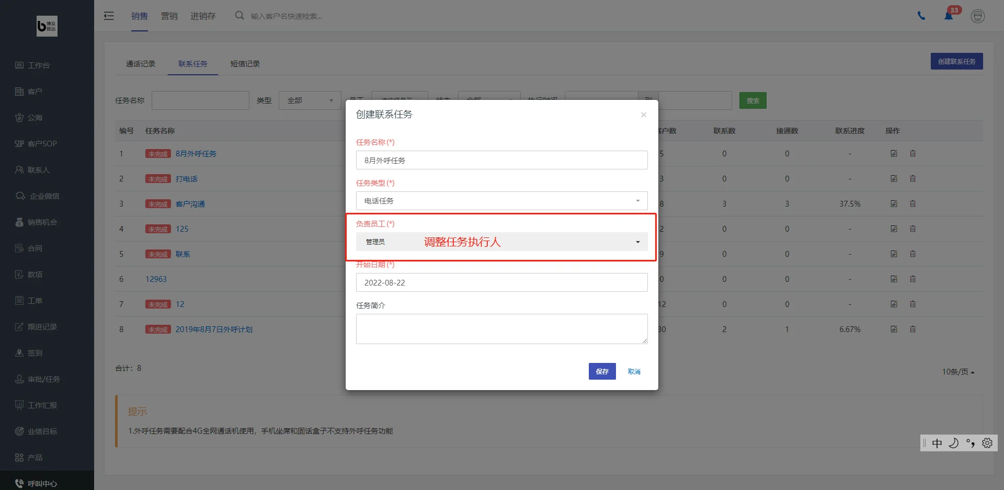Switch to the 销售 top menu
Viewport: 1004px width, 490px height.
coord(140,16)
